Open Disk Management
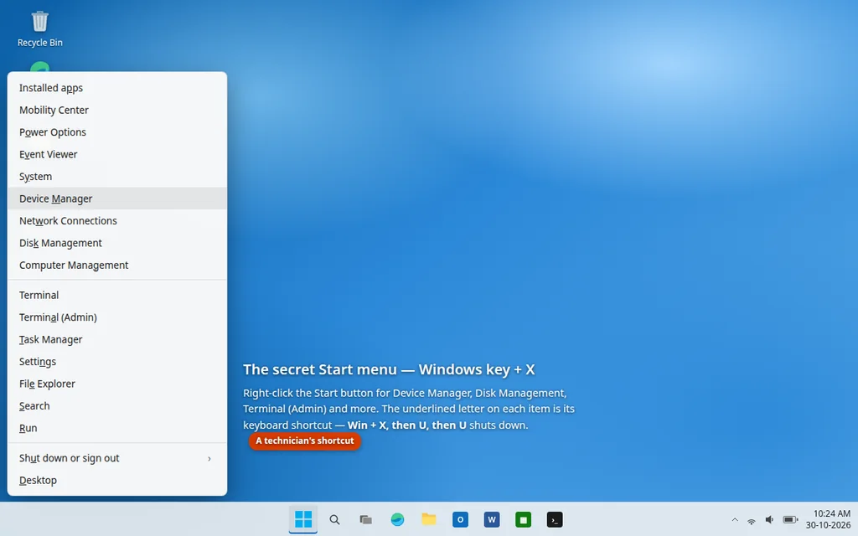858x536 pixels. [117, 243]
